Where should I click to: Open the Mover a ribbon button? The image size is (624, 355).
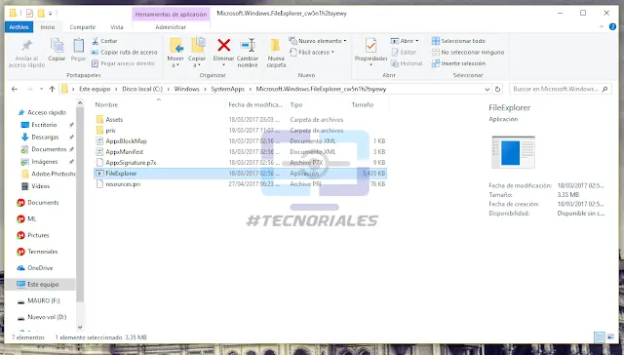(175, 52)
